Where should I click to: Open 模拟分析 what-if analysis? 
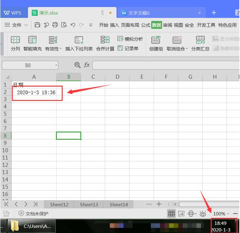130,39
